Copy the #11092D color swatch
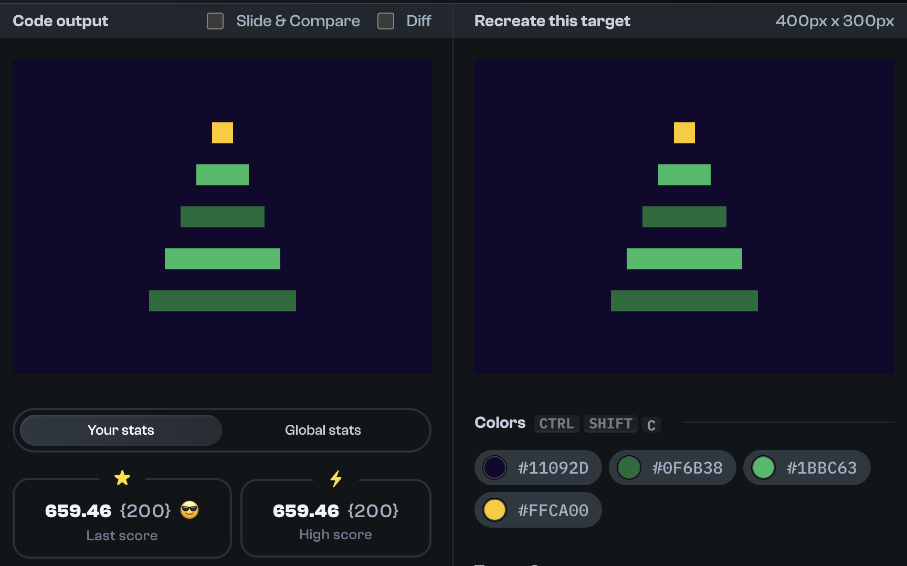 [537, 468]
